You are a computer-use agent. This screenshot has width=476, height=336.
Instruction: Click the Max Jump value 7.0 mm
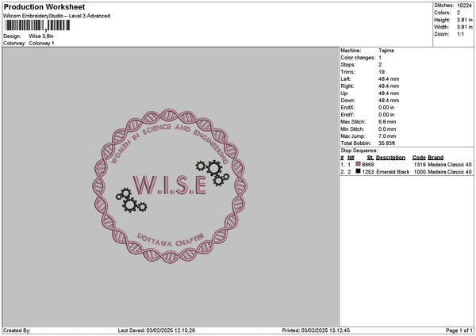(387, 136)
